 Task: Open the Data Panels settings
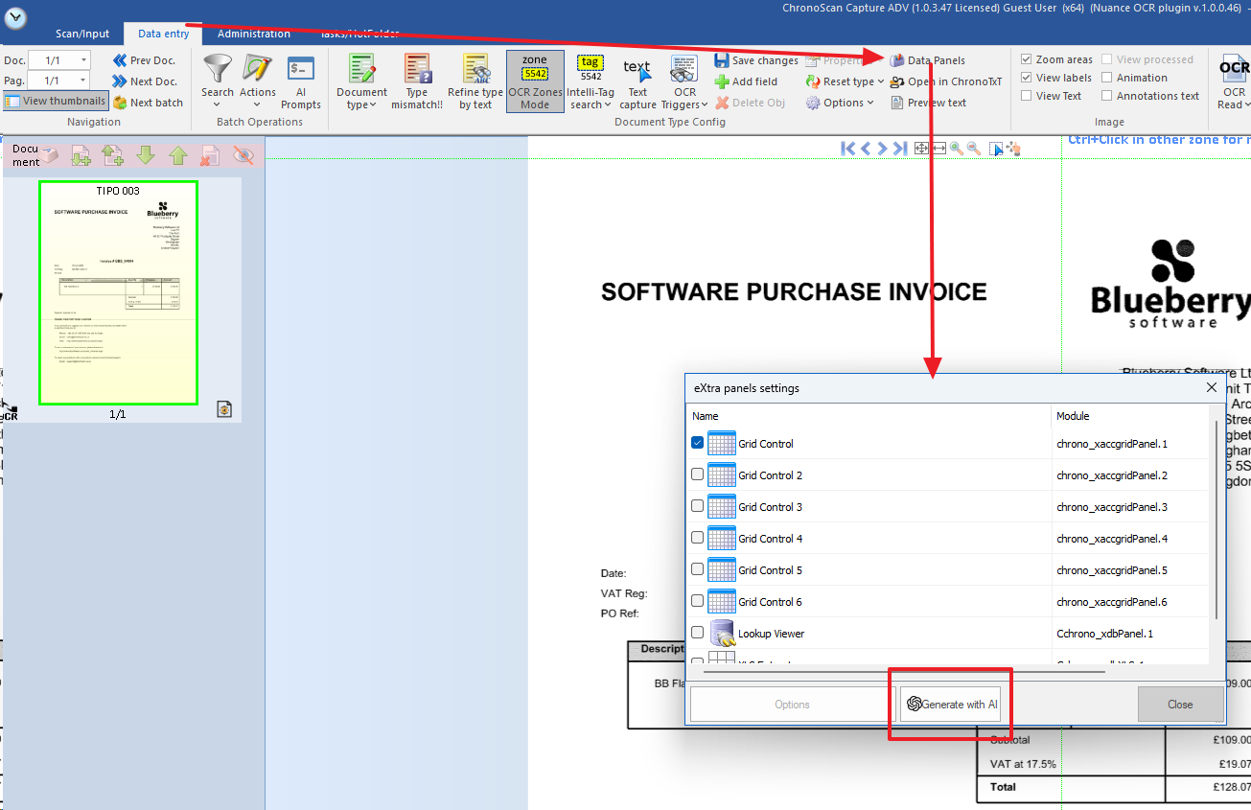(x=927, y=60)
